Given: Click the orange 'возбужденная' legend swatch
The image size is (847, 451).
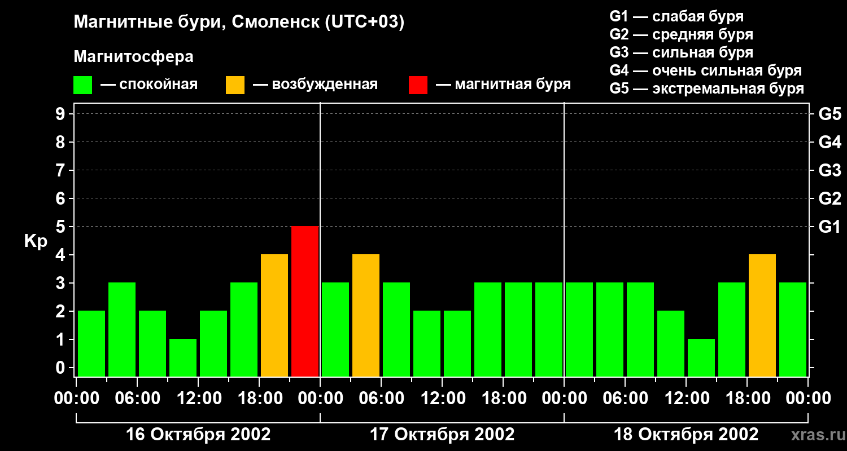Looking at the screenshot, I should click(235, 85).
